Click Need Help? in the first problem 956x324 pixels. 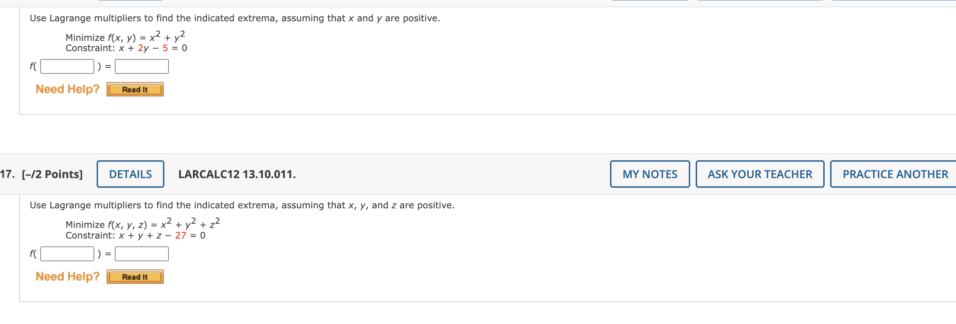(x=67, y=89)
